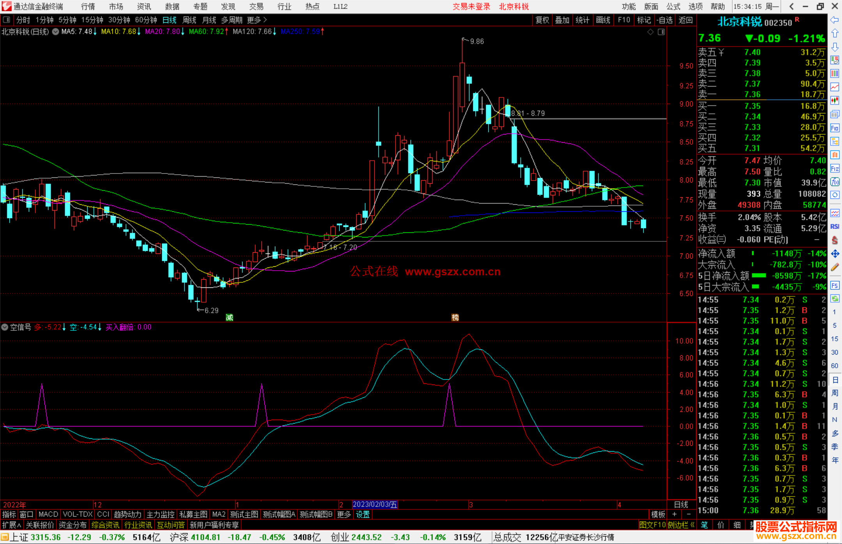Click the zoom-in plus button beside 模板
Image resolution: width=842 pixels, height=544 pixels.
point(675,514)
